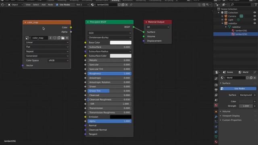Open Material properties tab icon at bottom
Image resolution: width=258 pixels, height=145 pixels.
216,142
